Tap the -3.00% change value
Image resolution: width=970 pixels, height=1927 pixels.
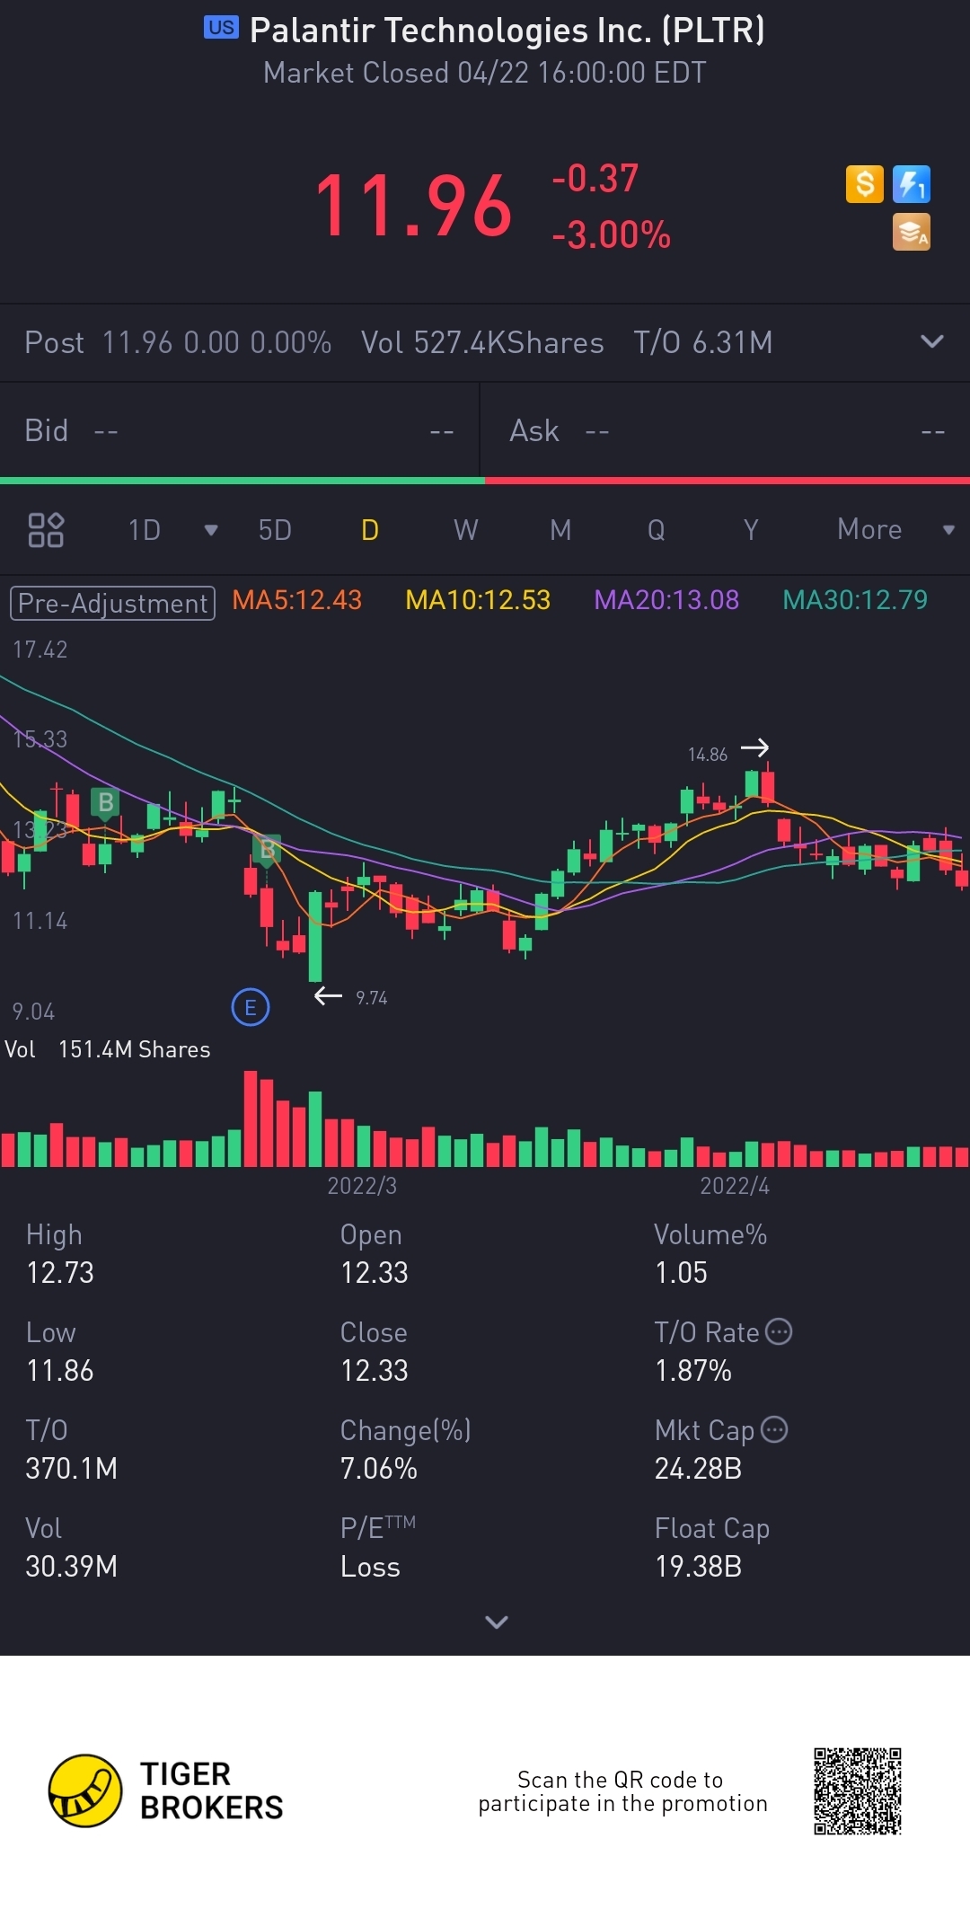coord(611,235)
